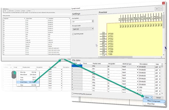Click the second small button at Symbol wizard top right
Image resolution: width=169 pixels, height=110 pixels.
pyautogui.click(x=161, y=9)
